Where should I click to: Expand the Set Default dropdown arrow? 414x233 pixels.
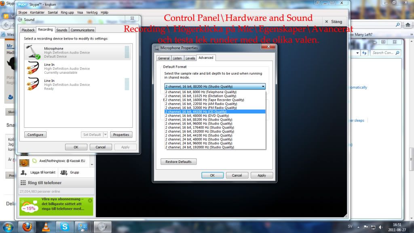point(106,135)
